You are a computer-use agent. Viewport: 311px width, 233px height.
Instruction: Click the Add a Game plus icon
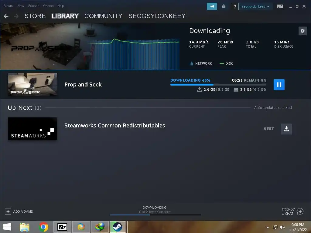(x=8, y=211)
